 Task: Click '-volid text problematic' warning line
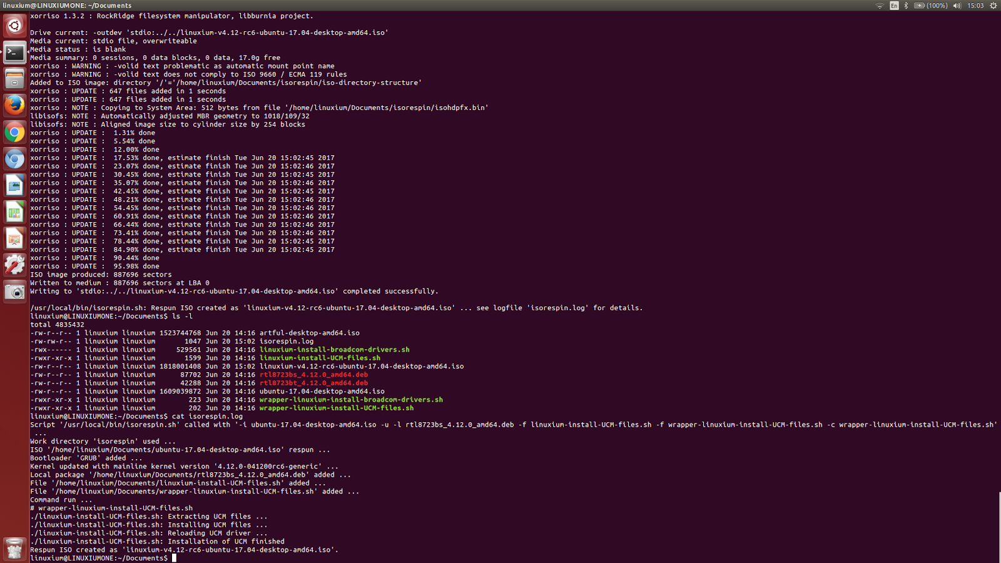tap(182, 66)
